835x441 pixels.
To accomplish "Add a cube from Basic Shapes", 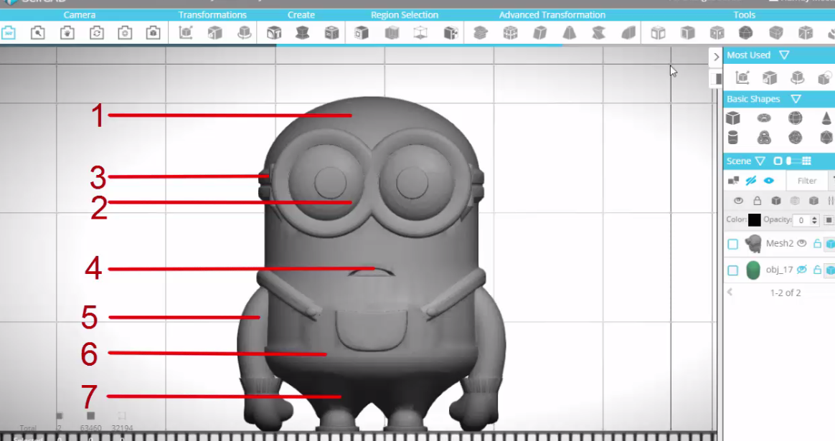I will [x=732, y=118].
